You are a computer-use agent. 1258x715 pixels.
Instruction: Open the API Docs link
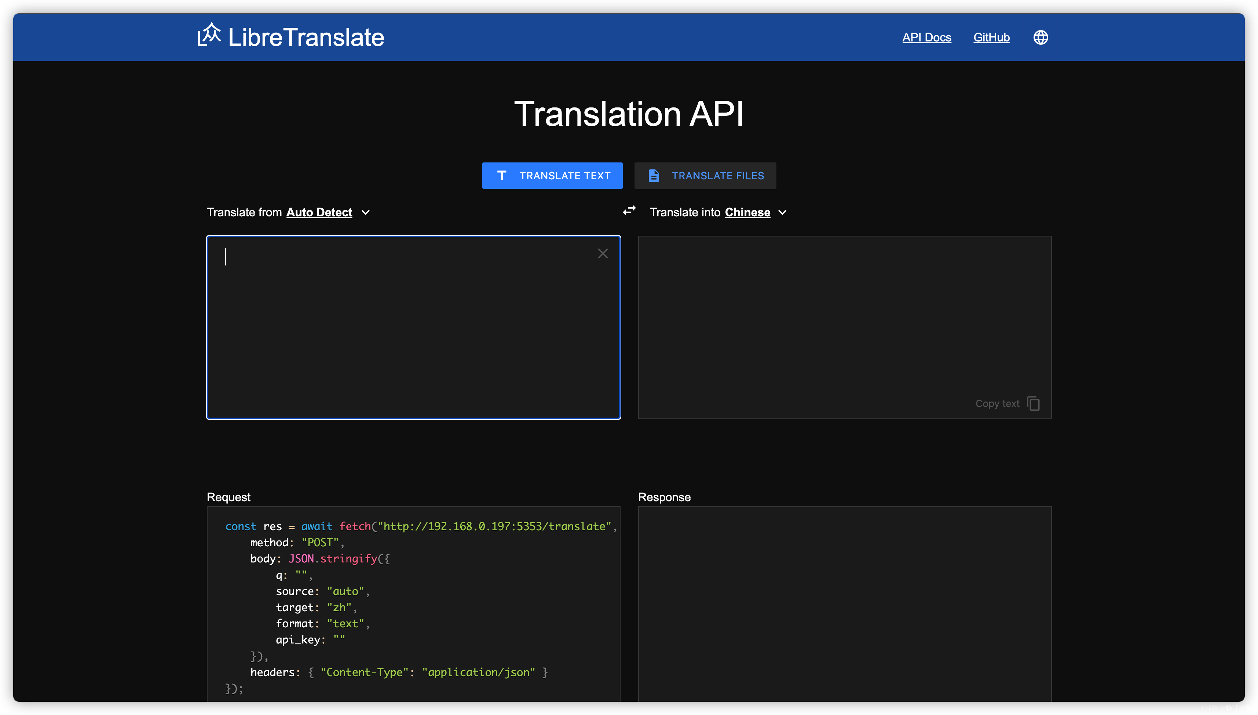coord(926,37)
